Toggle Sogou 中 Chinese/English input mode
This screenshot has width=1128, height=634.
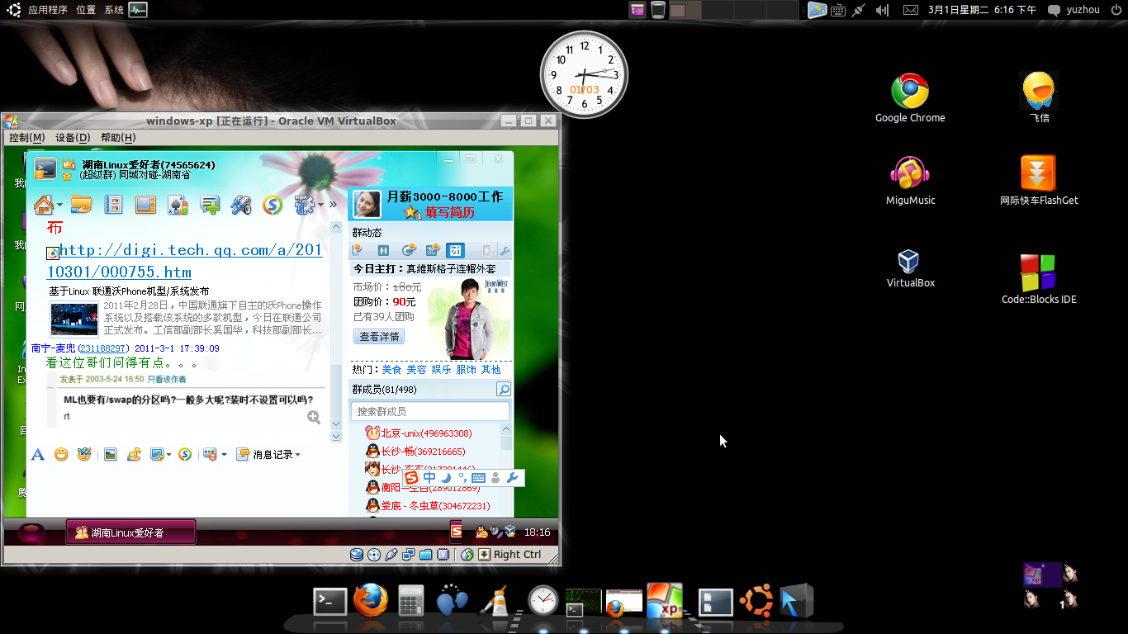click(x=429, y=478)
